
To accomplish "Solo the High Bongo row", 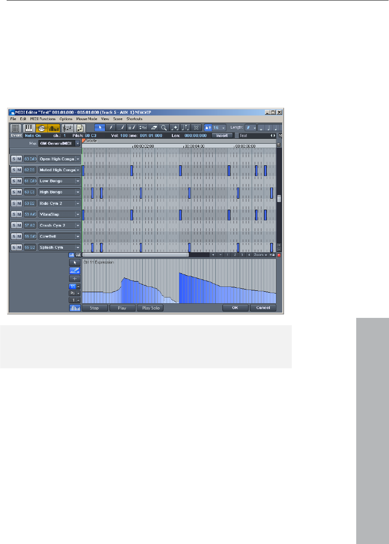I will pyautogui.click(x=14, y=192).
